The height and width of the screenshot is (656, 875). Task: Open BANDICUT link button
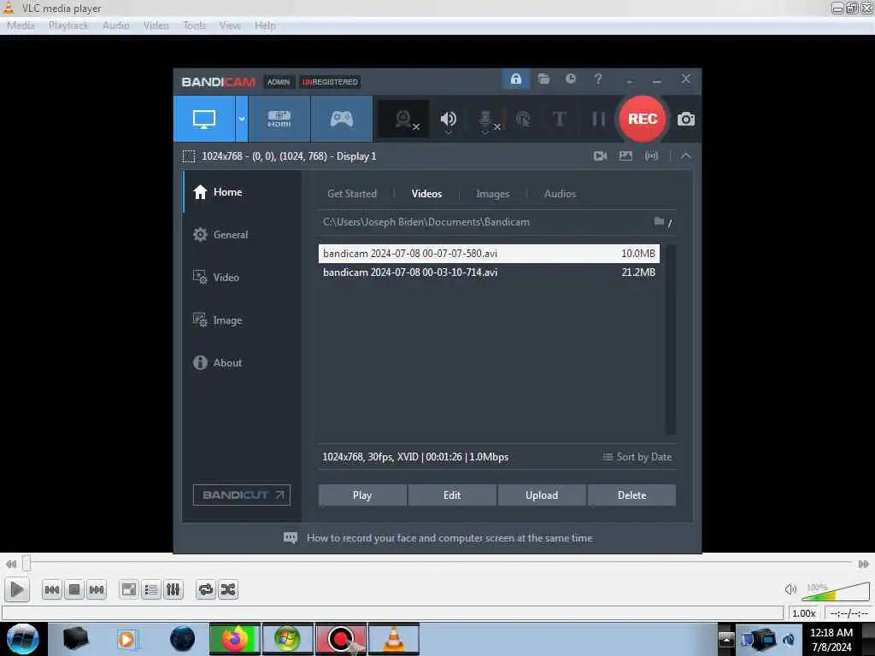(242, 495)
